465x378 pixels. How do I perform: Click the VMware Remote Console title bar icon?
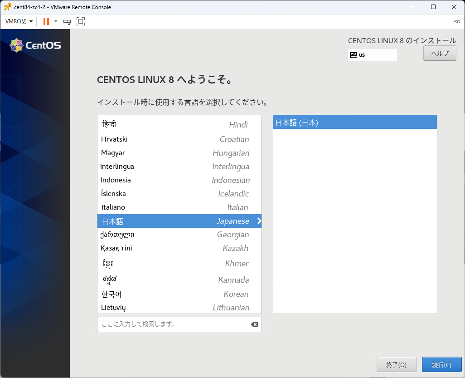[7, 7]
